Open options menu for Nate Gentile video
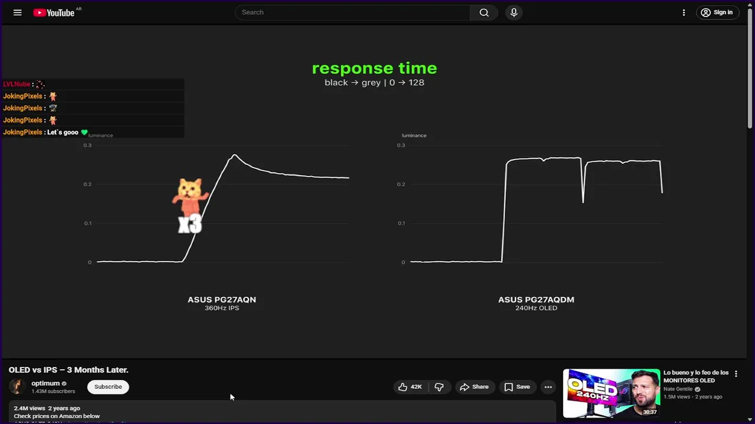This screenshot has width=755, height=424. [x=736, y=374]
